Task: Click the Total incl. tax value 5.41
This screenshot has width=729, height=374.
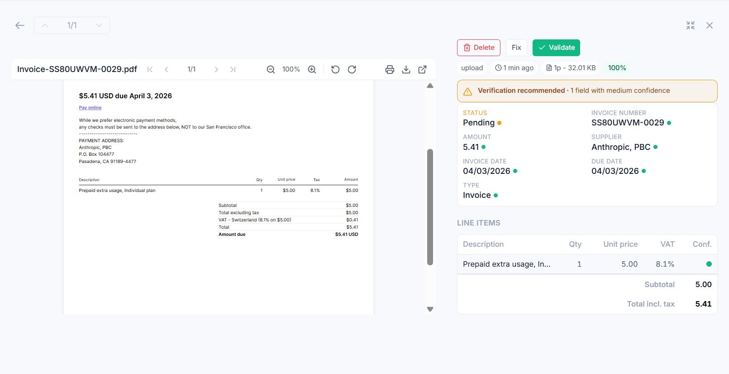Action: click(703, 304)
